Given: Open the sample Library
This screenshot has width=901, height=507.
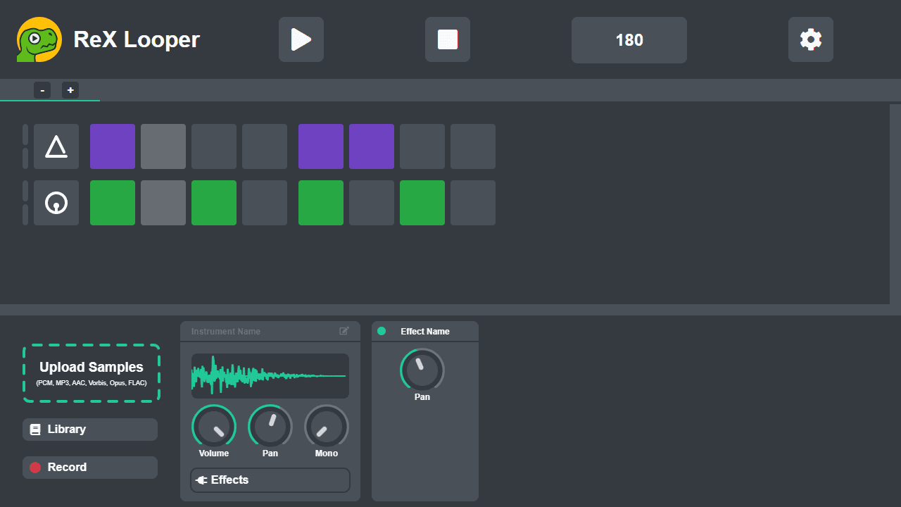Looking at the screenshot, I should coord(90,430).
